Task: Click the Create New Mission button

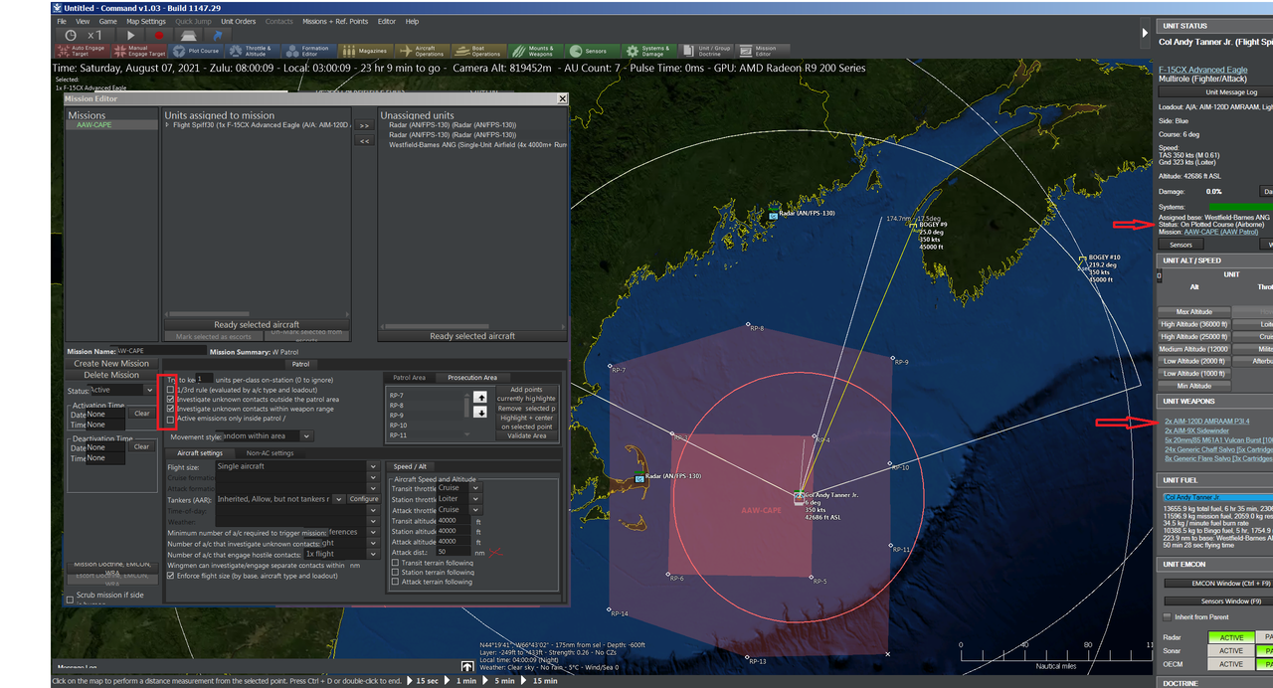Action: point(111,364)
